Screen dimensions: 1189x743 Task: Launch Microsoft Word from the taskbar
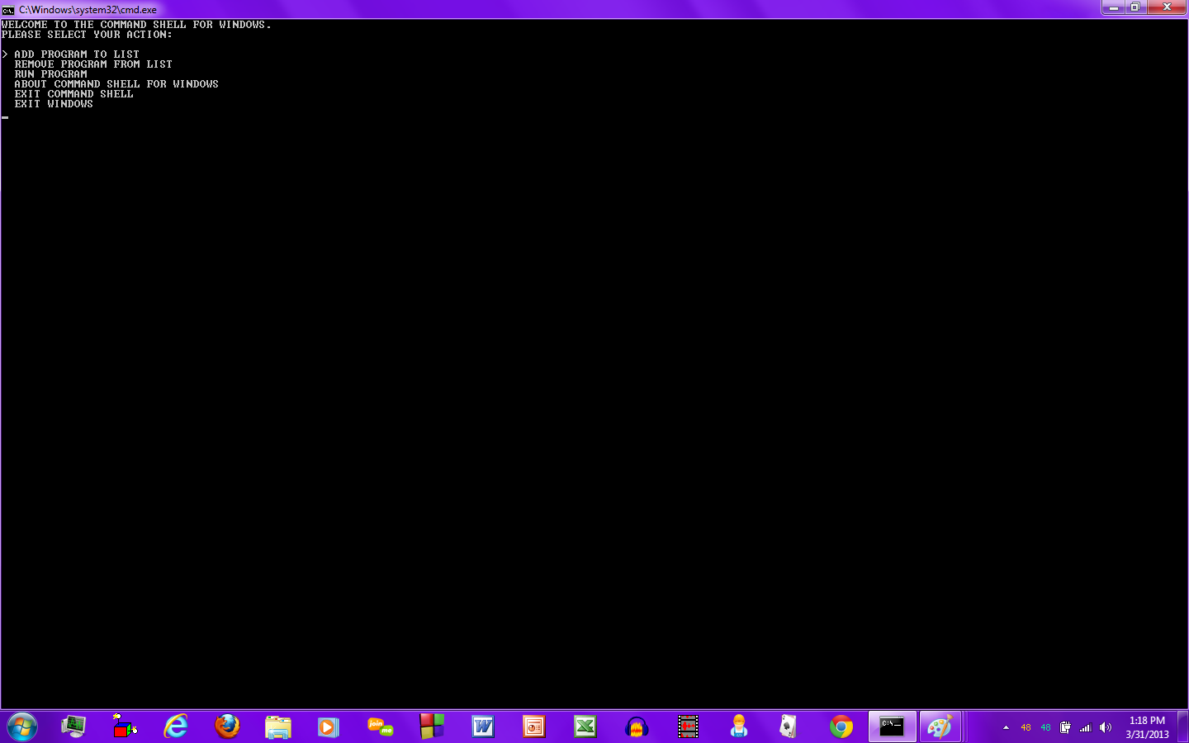coord(483,726)
